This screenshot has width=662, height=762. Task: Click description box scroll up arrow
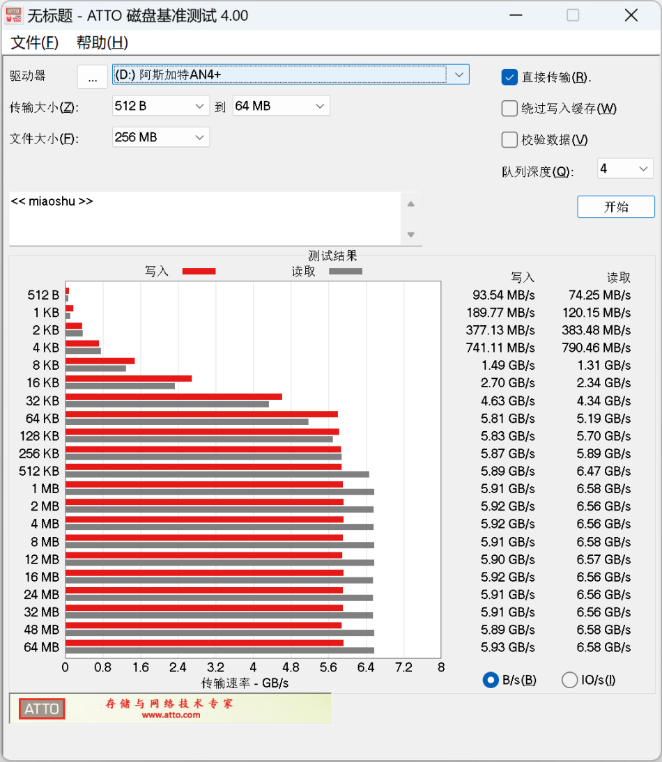pyautogui.click(x=411, y=204)
